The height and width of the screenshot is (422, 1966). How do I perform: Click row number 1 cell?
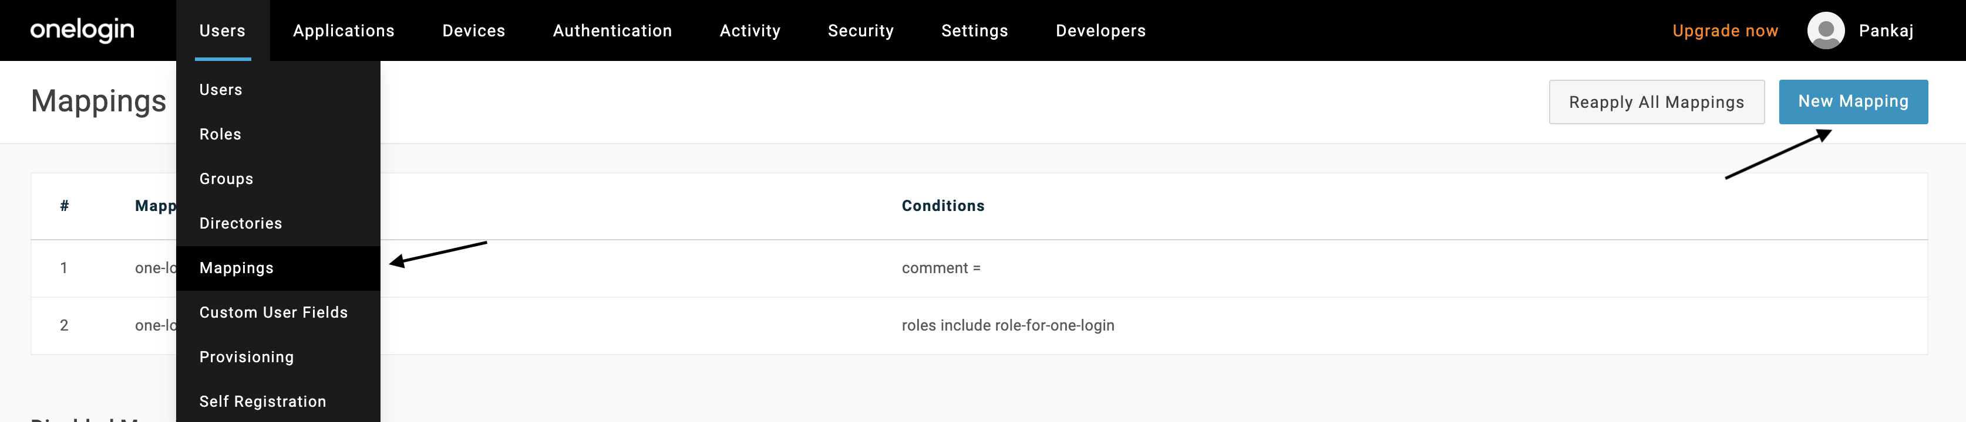64,268
